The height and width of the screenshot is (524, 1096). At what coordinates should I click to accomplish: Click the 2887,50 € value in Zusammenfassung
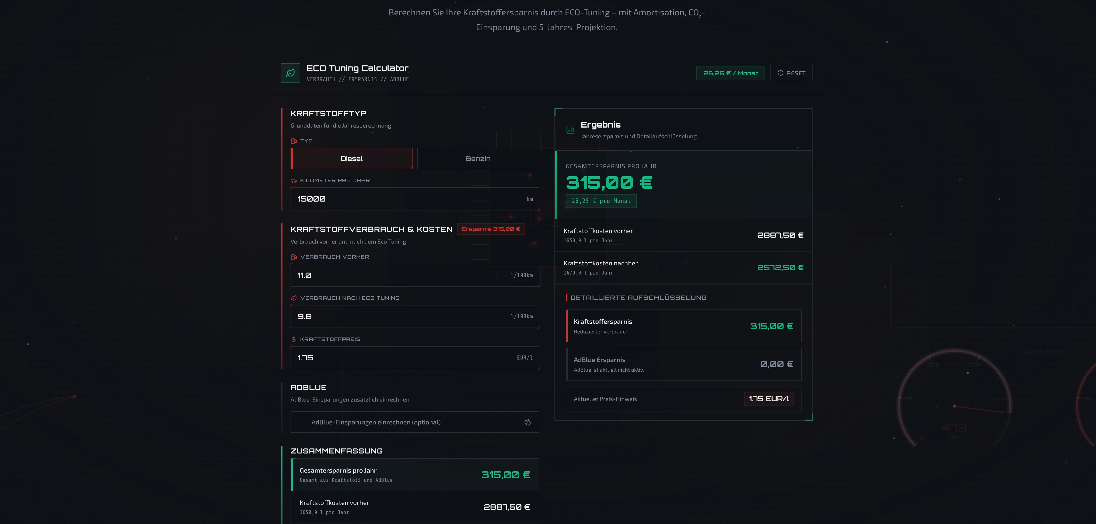506,507
